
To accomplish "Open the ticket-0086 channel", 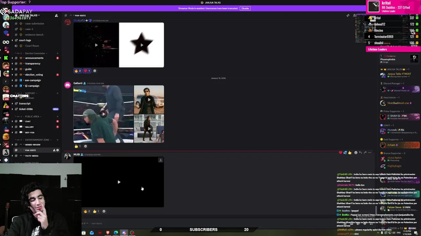I will pos(26,109).
